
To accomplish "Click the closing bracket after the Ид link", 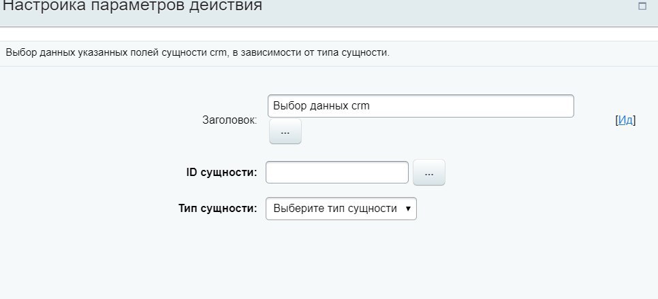I will [x=634, y=120].
